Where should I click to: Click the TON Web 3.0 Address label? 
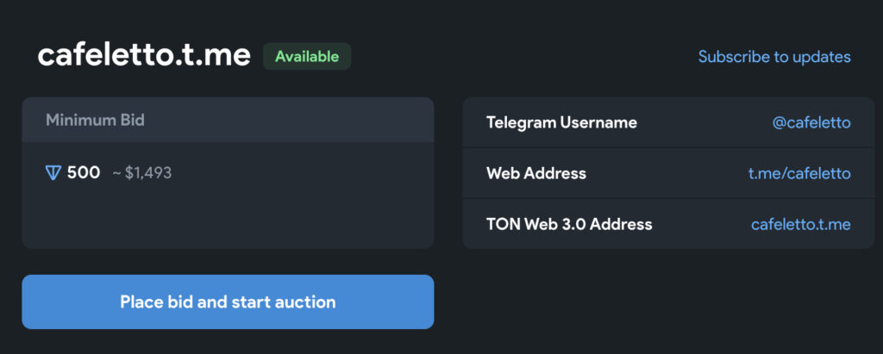569,225
